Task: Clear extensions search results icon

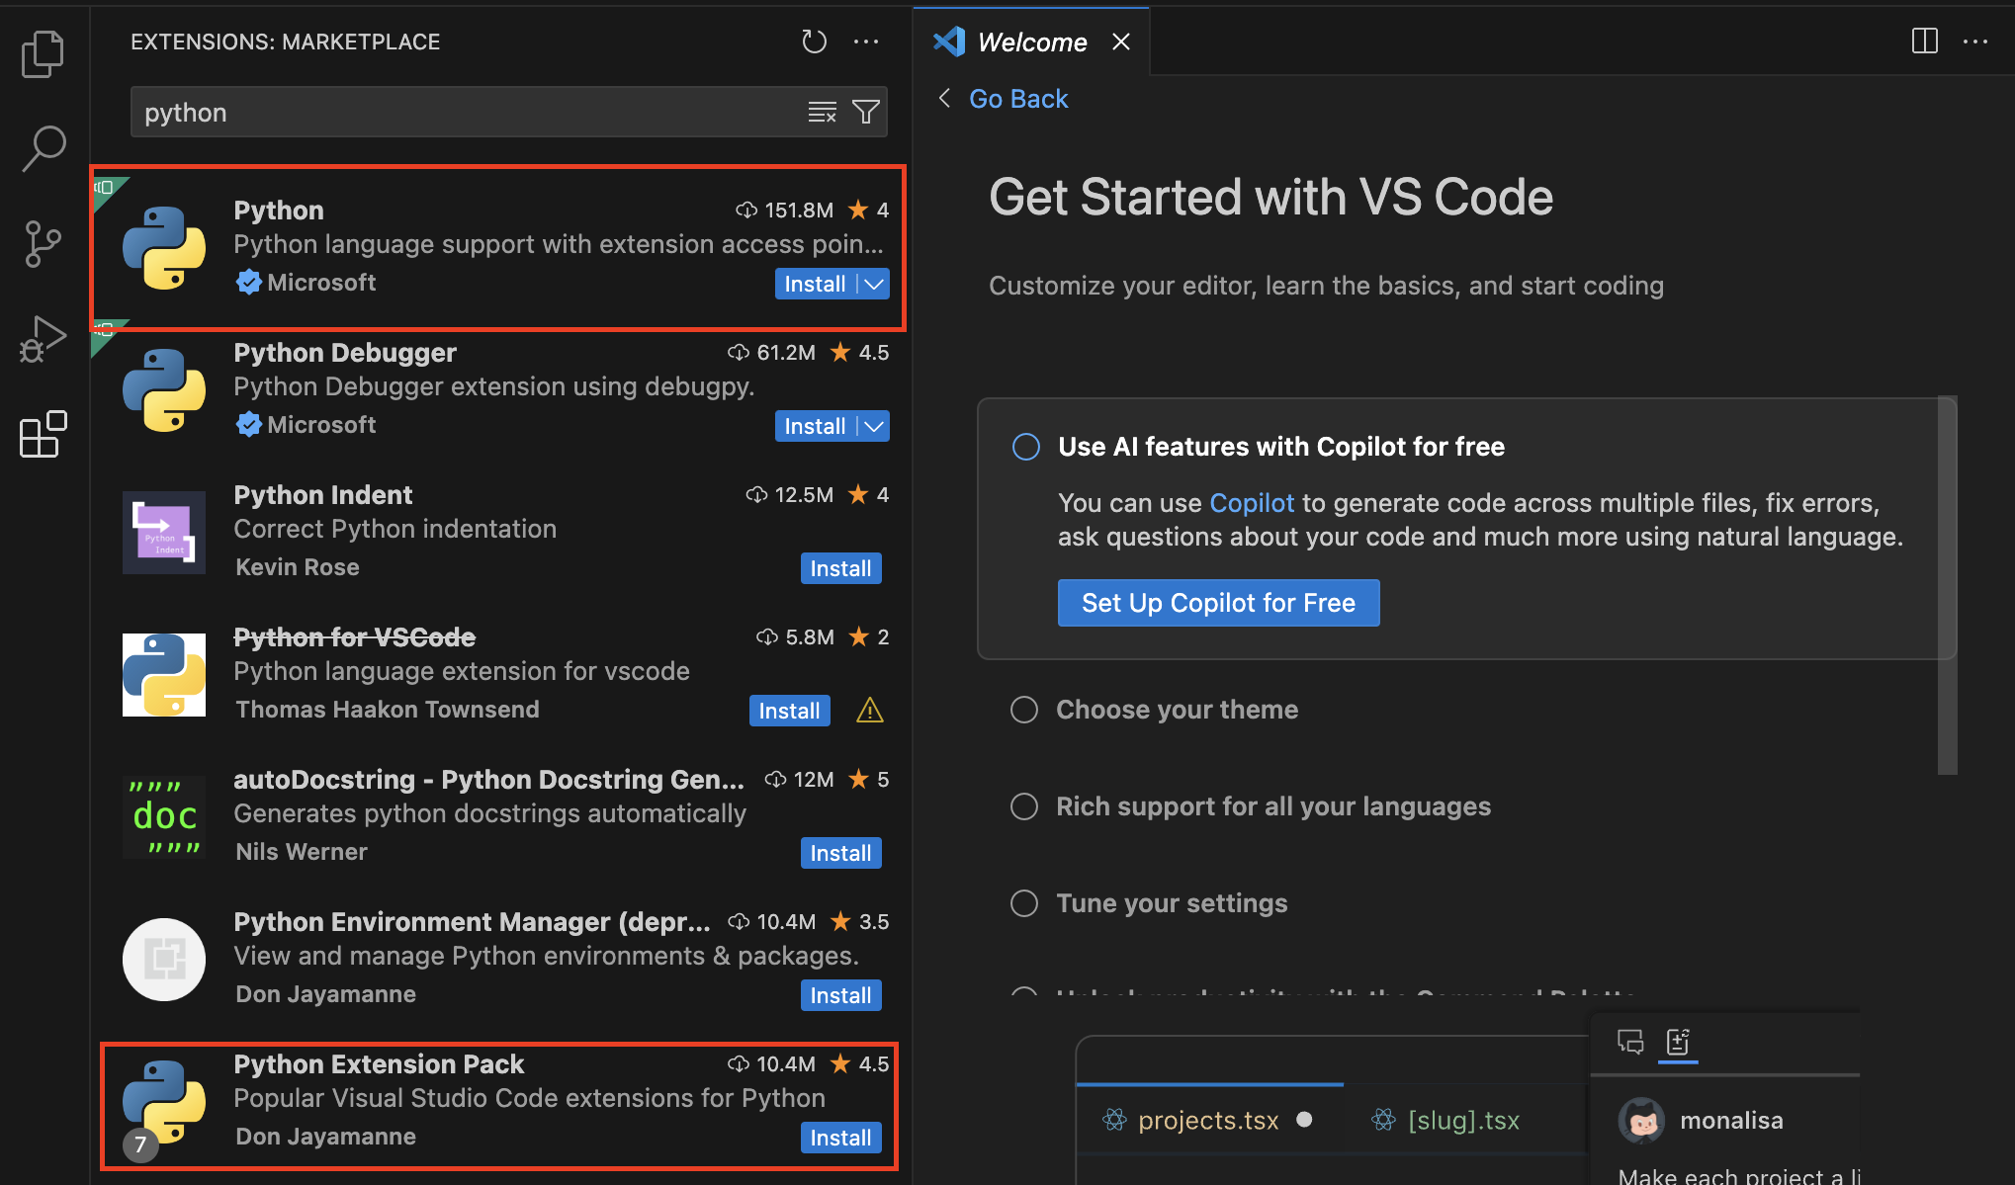Action: click(822, 112)
